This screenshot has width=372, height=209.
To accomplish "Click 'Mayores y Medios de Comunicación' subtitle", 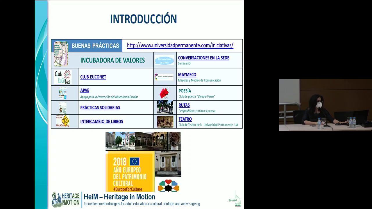I will point(199,80).
